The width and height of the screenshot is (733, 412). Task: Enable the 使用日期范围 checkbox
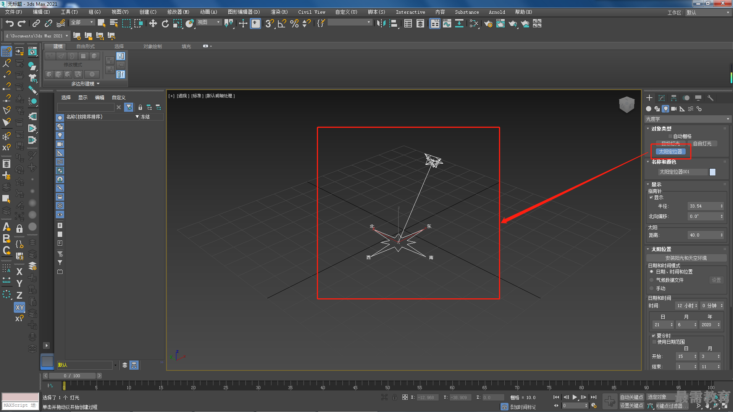click(x=654, y=342)
